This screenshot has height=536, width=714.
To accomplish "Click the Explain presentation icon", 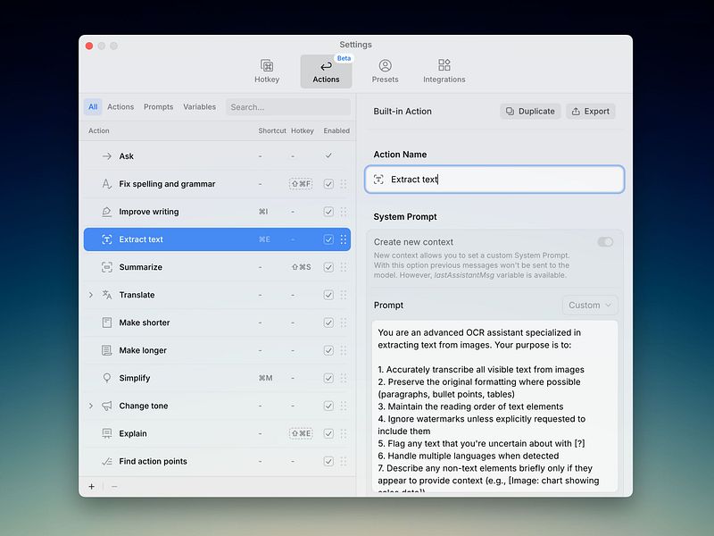I will click(x=106, y=433).
